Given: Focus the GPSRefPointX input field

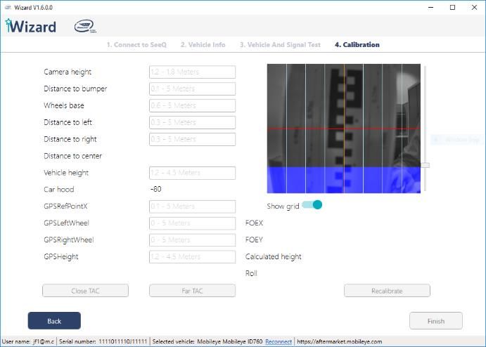Looking at the screenshot, I should pyautogui.click(x=192, y=207).
